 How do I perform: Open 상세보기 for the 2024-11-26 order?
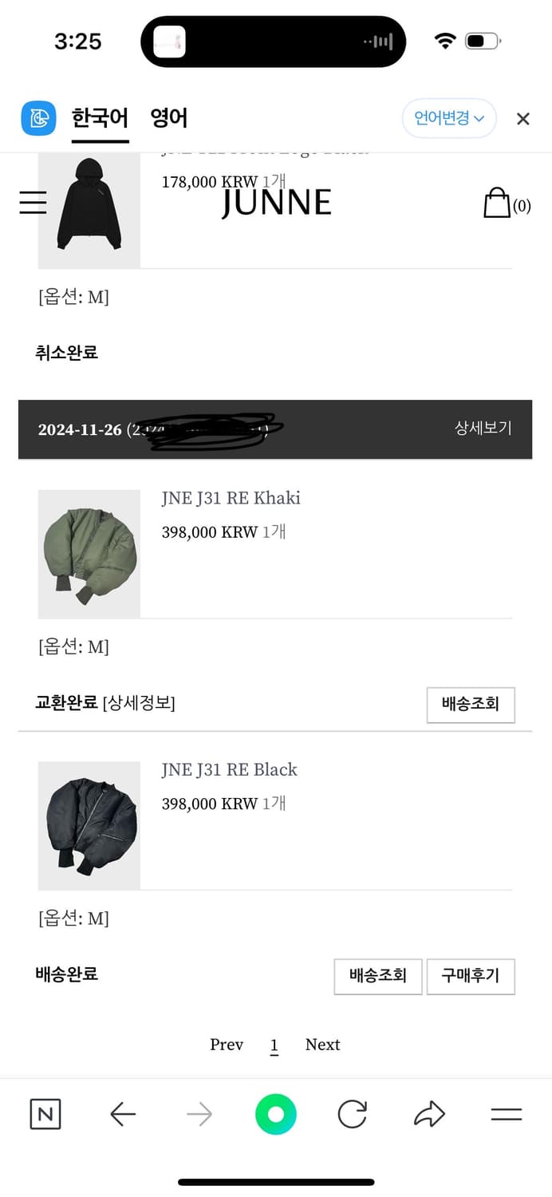pyautogui.click(x=483, y=429)
